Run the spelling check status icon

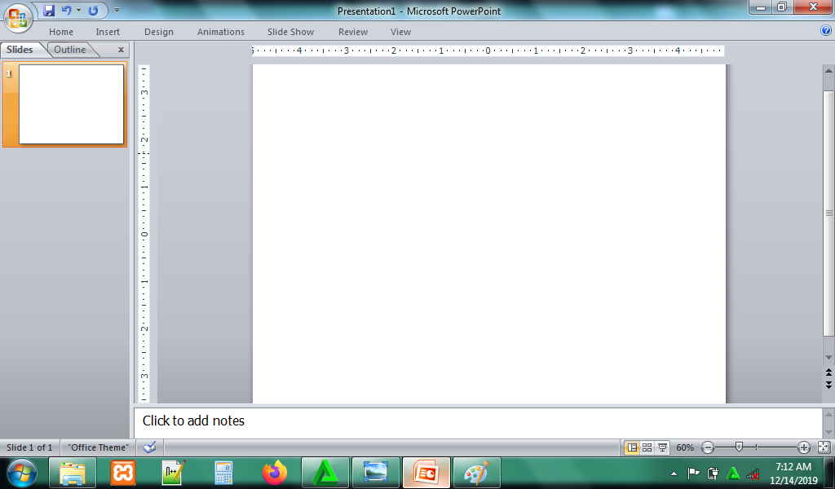[150, 447]
